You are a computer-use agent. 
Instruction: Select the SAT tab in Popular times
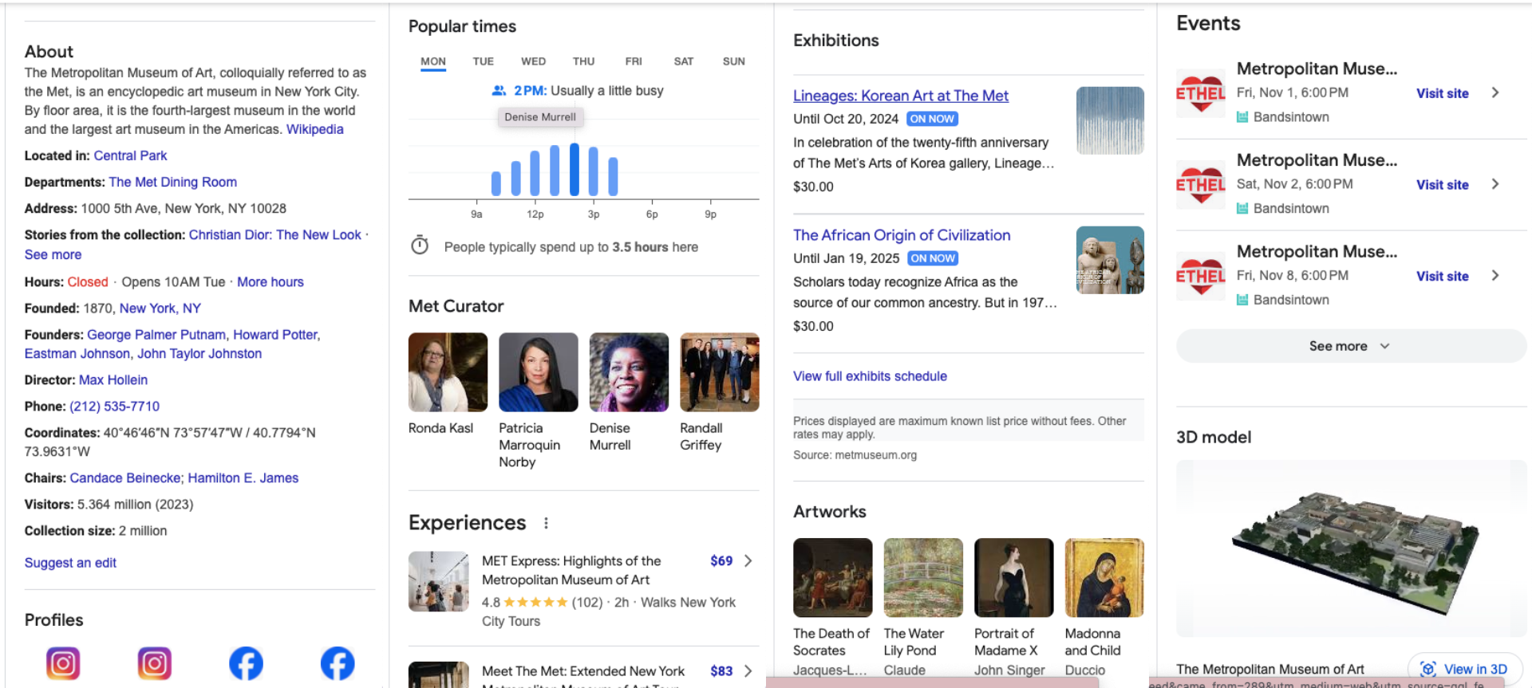point(683,61)
